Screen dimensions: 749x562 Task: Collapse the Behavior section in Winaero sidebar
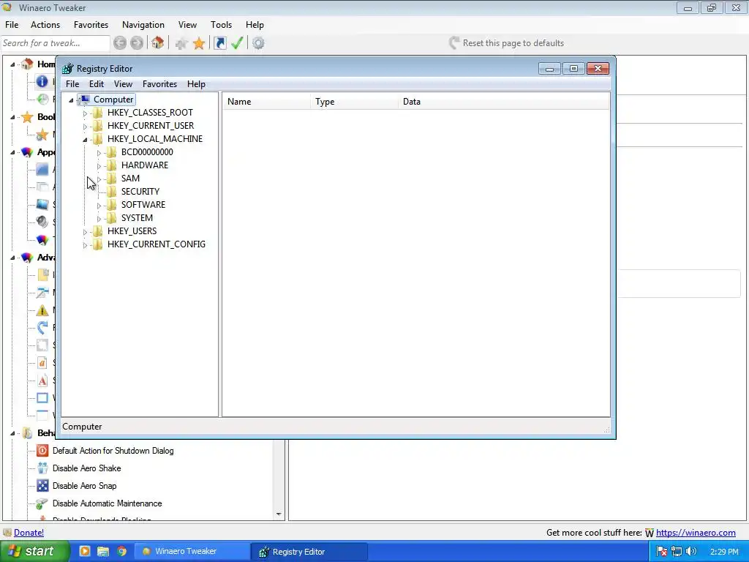13,433
